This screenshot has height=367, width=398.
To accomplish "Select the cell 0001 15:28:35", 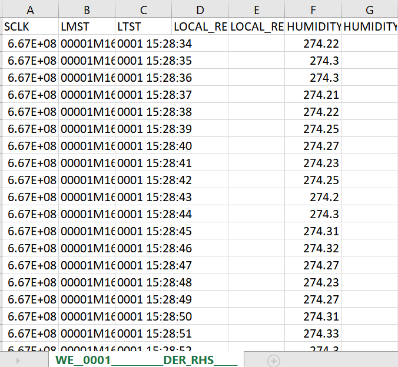I will click(x=144, y=61).
